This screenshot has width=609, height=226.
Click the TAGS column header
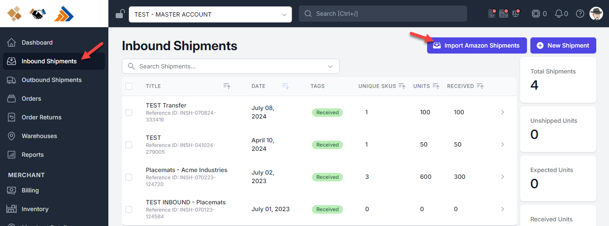point(317,86)
